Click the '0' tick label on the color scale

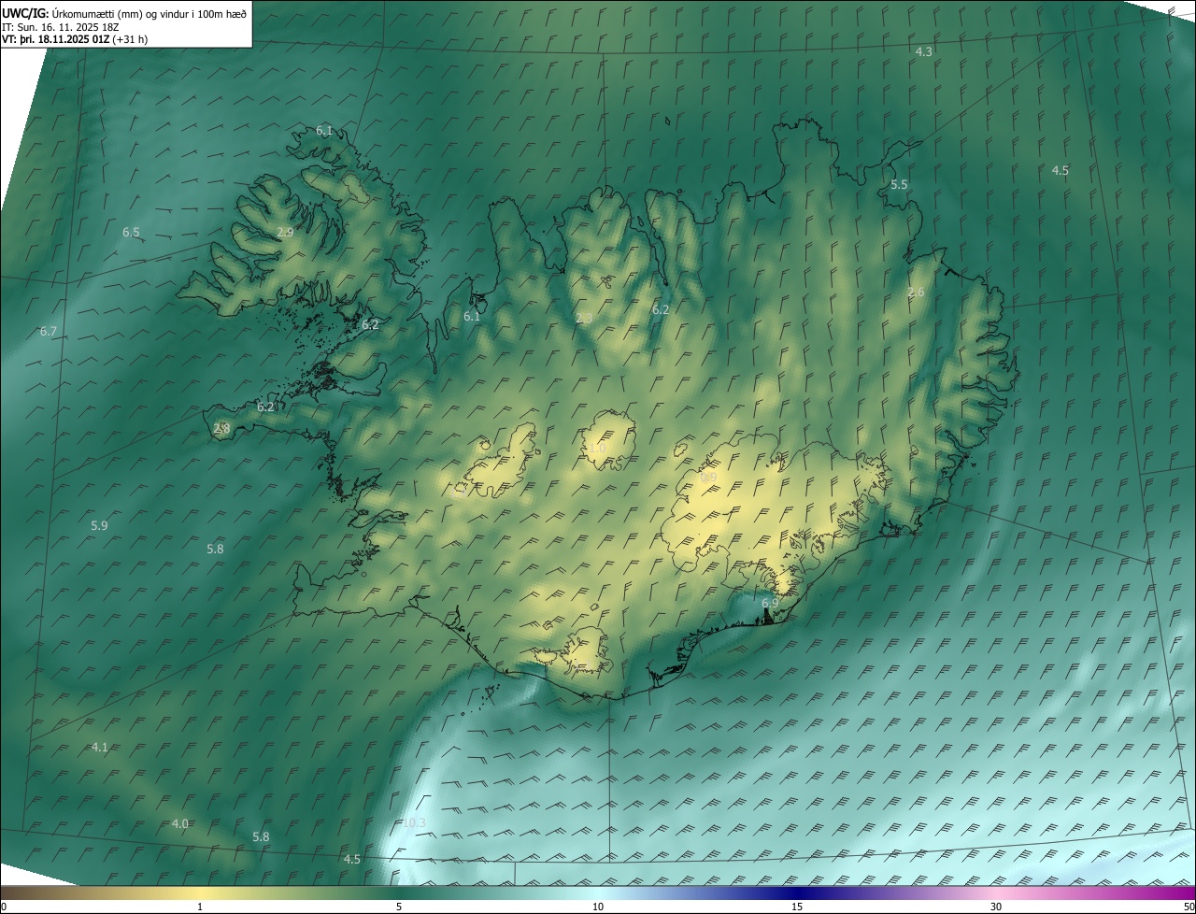point(4,907)
